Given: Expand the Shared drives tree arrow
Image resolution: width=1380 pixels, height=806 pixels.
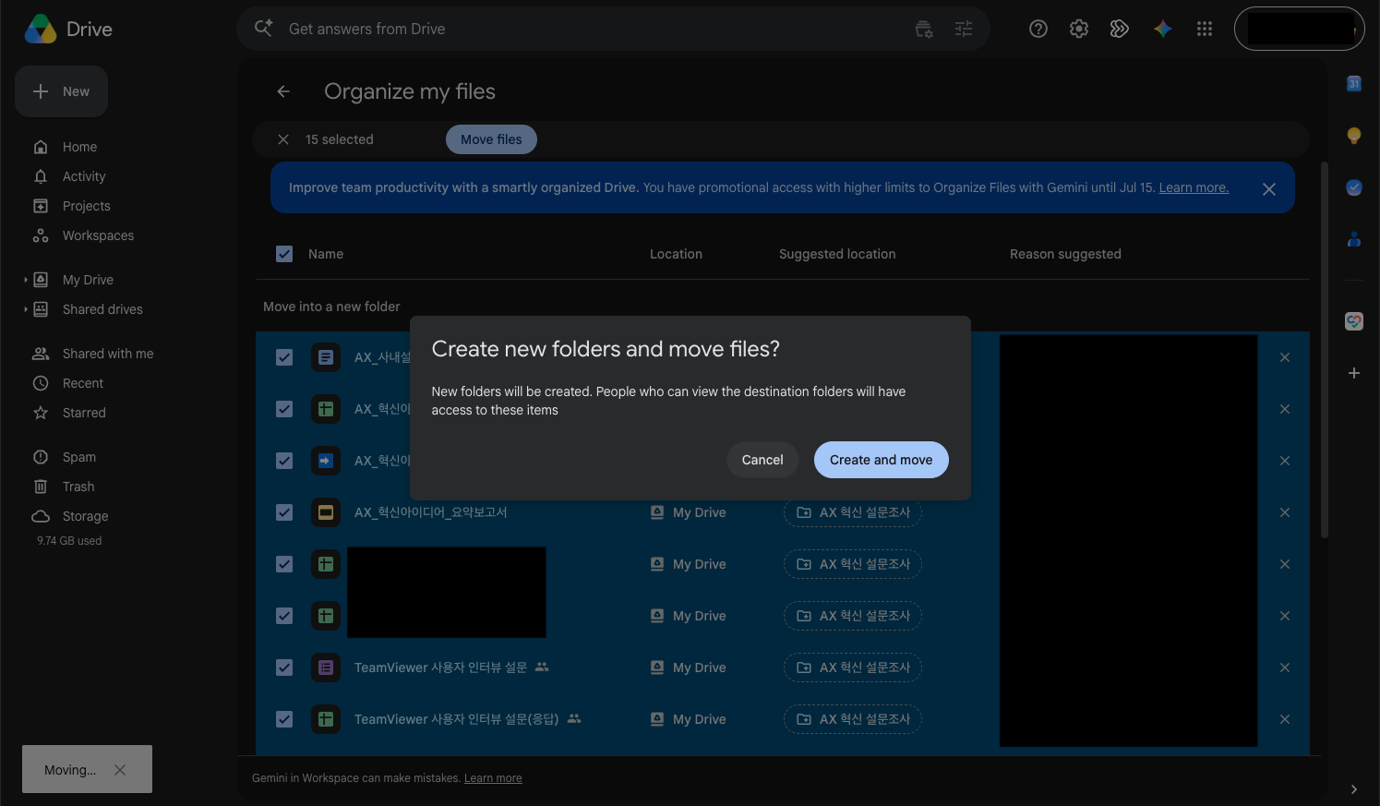Looking at the screenshot, I should [25, 309].
